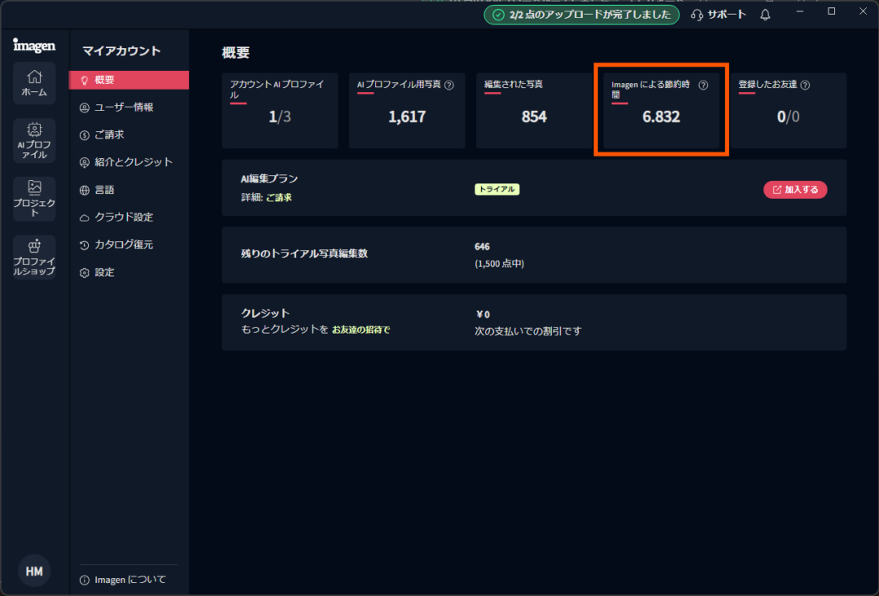Select 紹介とクレジット menu item
The width and height of the screenshot is (879, 596).
[133, 162]
